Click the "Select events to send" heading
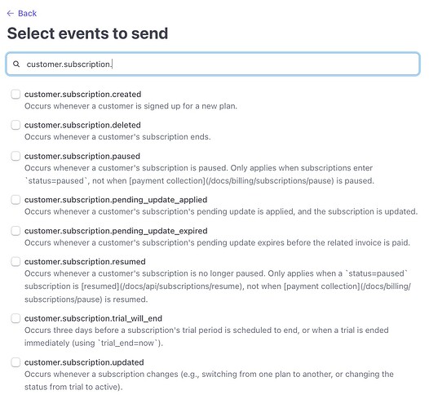This screenshot has height=408, width=429. pos(87,33)
